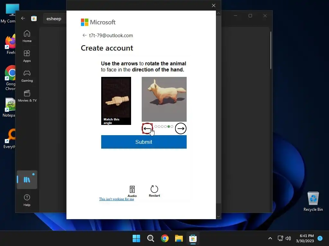Image resolution: width=329 pixels, height=246 pixels.
Task: Open Gaming section in Store sidebar
Action: tap(27, 76)
